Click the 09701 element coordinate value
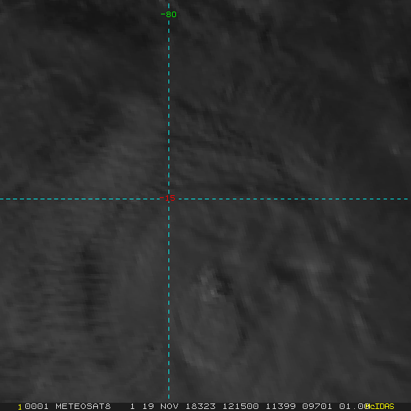 (x=317, y=406)
